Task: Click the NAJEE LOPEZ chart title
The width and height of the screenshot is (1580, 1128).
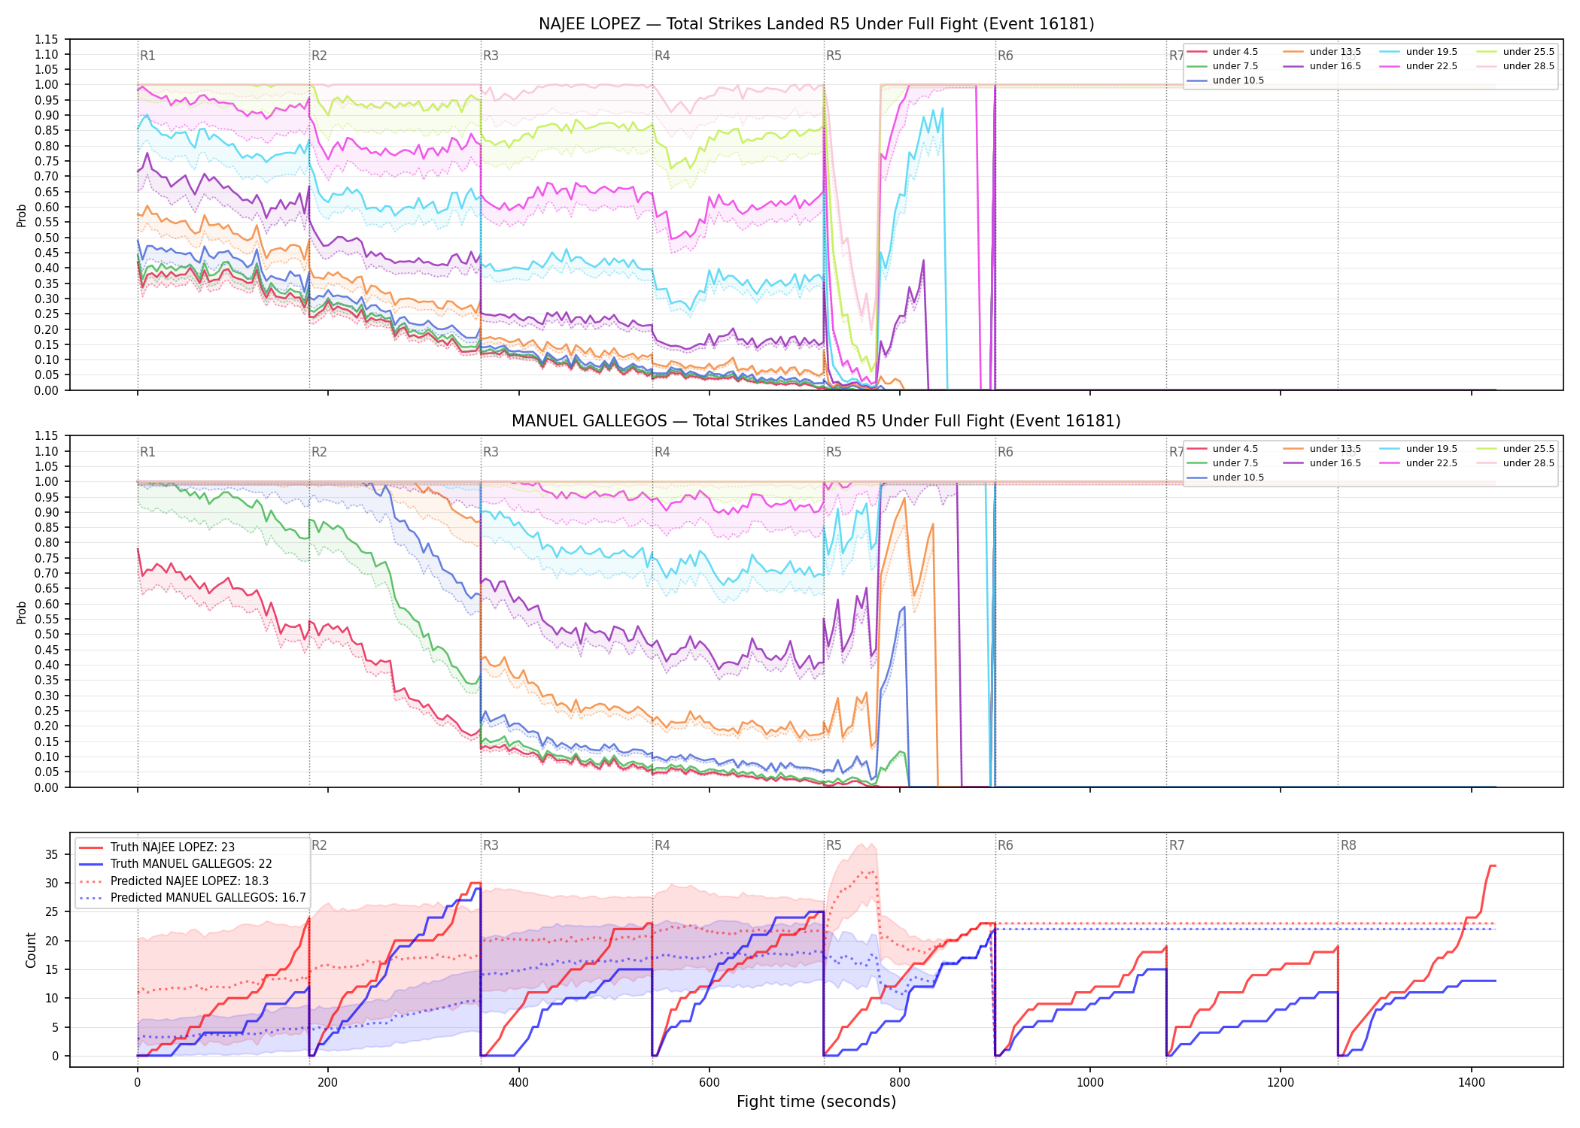Action: [816, 24]
